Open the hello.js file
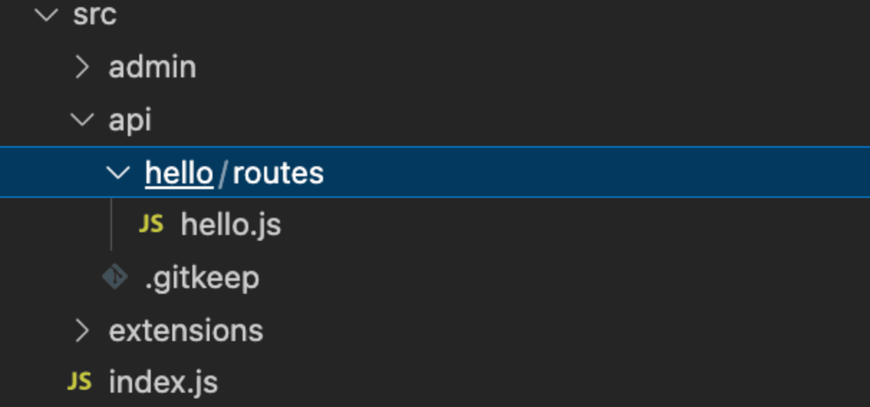Screen dimensions: 870x407 click(231, 225)
